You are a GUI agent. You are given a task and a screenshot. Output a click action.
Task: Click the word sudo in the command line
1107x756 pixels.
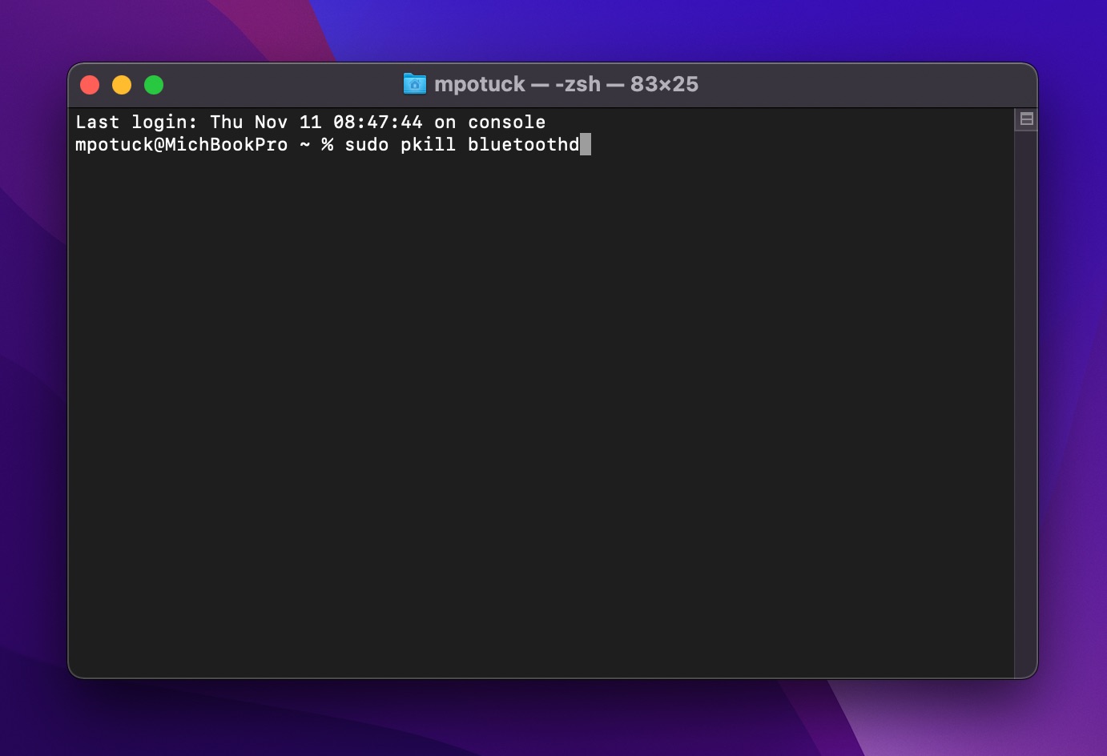(x=366, y=144)
